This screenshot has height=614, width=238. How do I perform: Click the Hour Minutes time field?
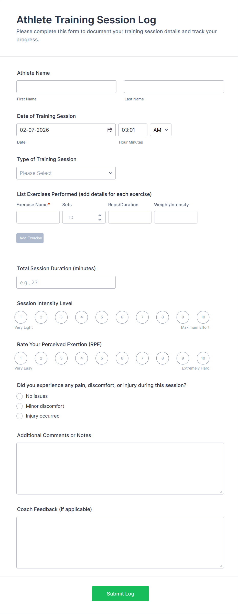coord(133,130)
